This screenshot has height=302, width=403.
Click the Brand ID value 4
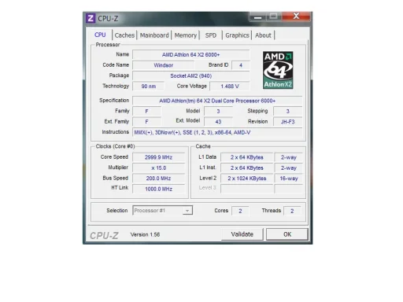tap(241, 65)
